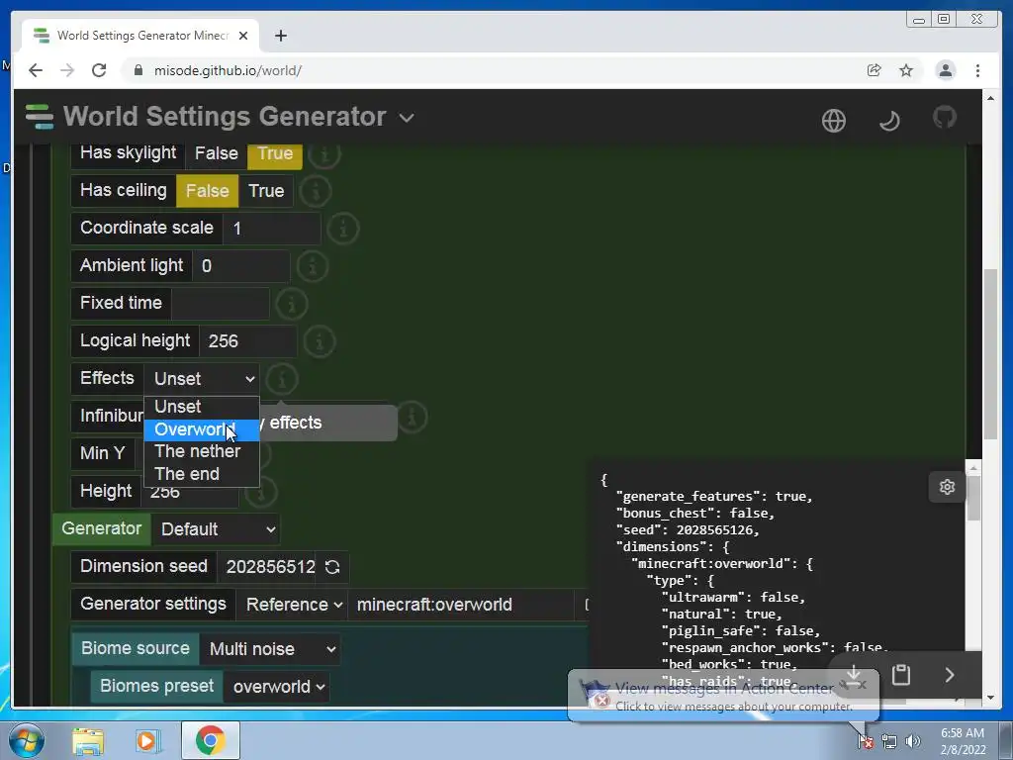1013x760 pixels.
Task: Choose Overworld in Effects list
Action: click(202, 429)
